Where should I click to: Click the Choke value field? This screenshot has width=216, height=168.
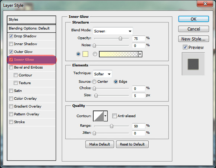point(139,88)
